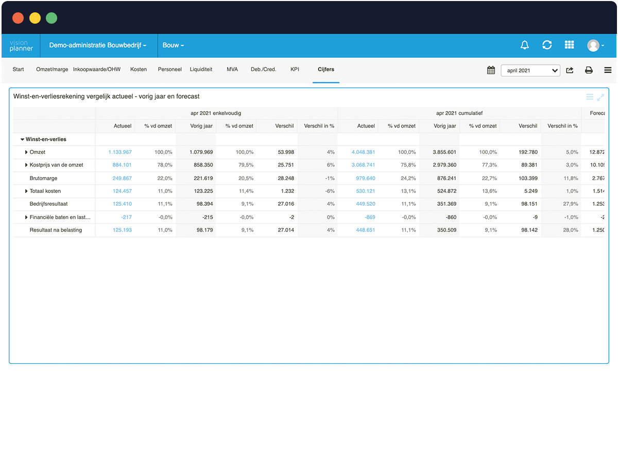
Task: Select the Brutomarge row label
Action: pos(43,178)
